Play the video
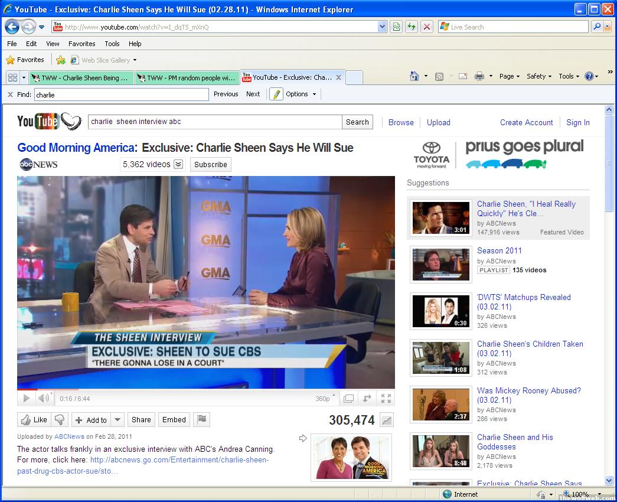The height and width of the screenshot is (502, 617). point(27,399)
